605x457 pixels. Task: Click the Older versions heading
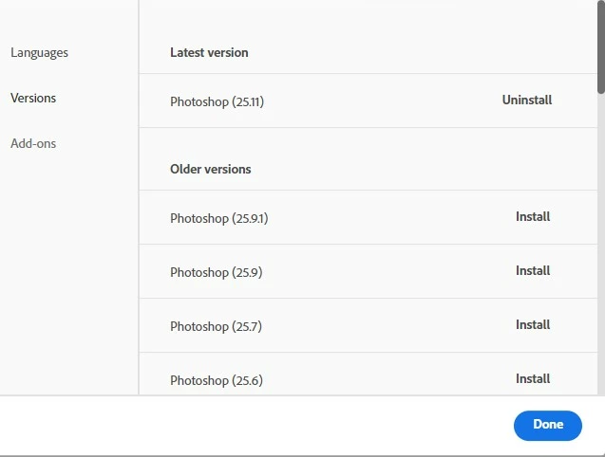pos(211,170)
